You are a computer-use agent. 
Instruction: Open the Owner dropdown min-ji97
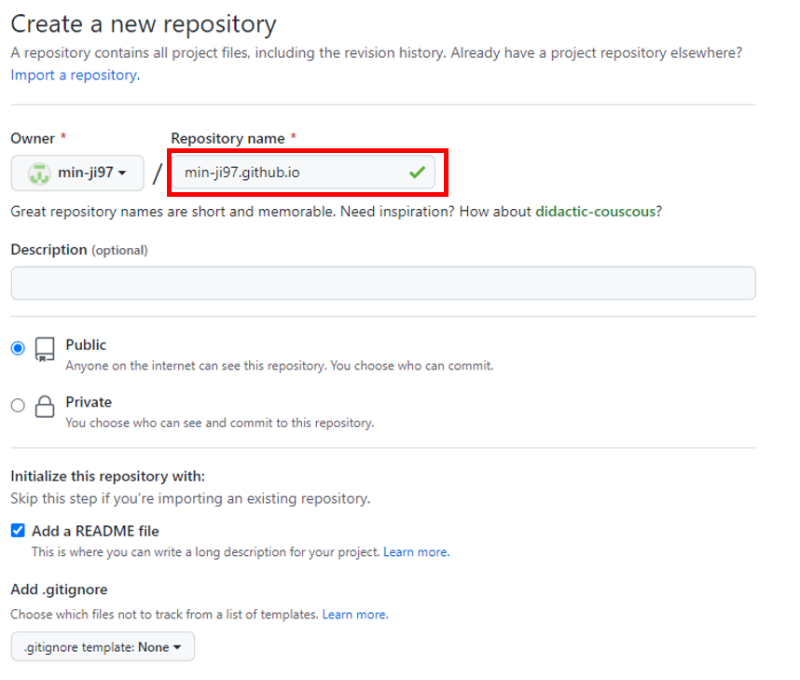click(x=77, y=173)
